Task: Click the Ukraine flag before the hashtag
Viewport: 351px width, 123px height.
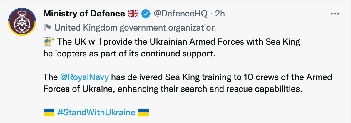Action: coord(49,112)
